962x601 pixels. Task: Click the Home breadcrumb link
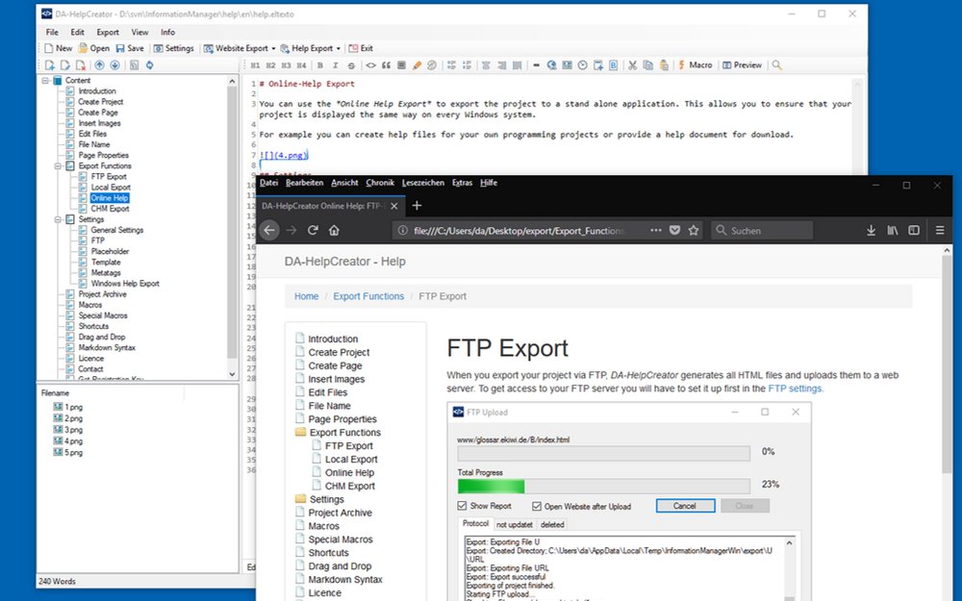point(306,296)
